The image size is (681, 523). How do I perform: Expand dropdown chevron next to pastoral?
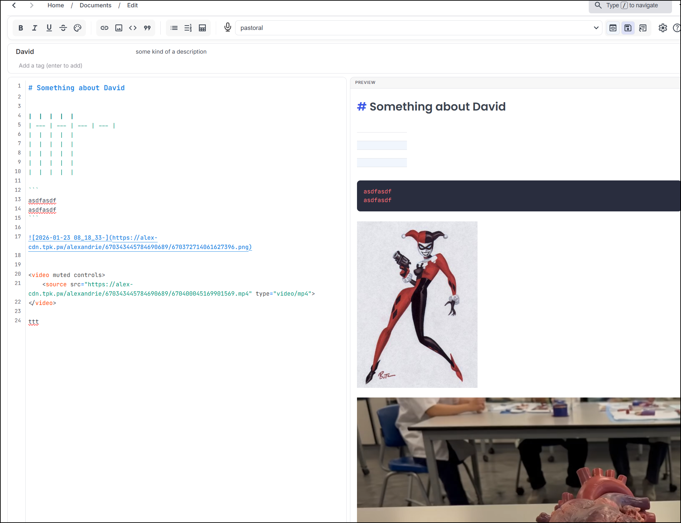pyautogui.click(x=596, y=28)
